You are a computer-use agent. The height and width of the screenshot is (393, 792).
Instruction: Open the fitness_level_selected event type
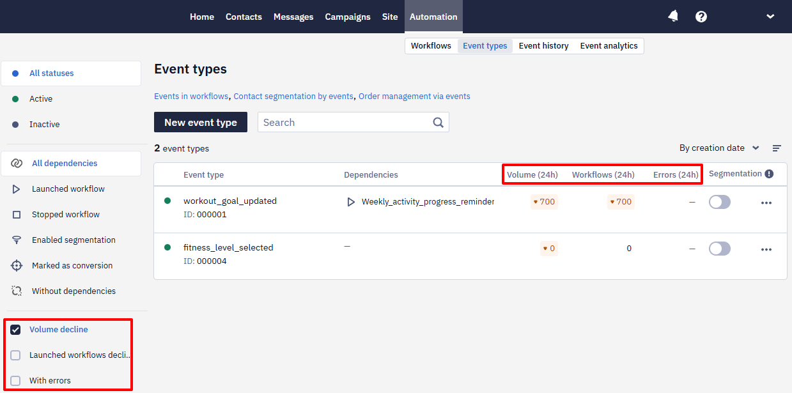point(228,247)
